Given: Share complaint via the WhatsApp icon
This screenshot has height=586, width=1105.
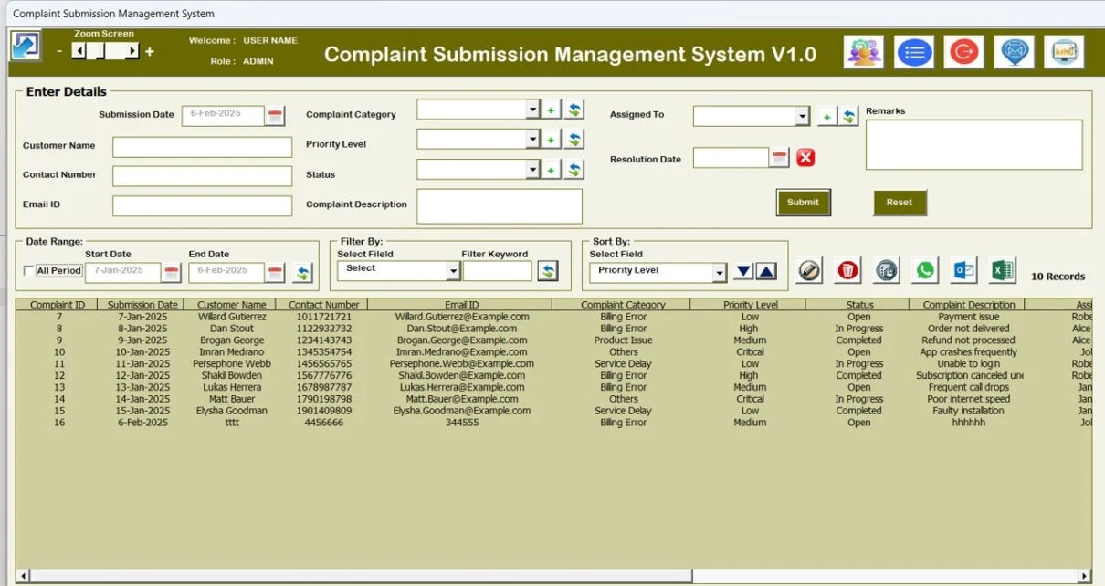Looking at the screenshot, I should click(x=924, y=270).
